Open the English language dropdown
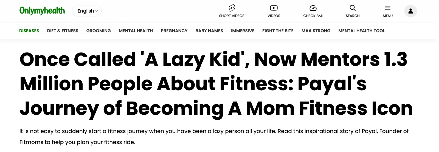This screenshot has width=439, height=152. click(87, 11)
